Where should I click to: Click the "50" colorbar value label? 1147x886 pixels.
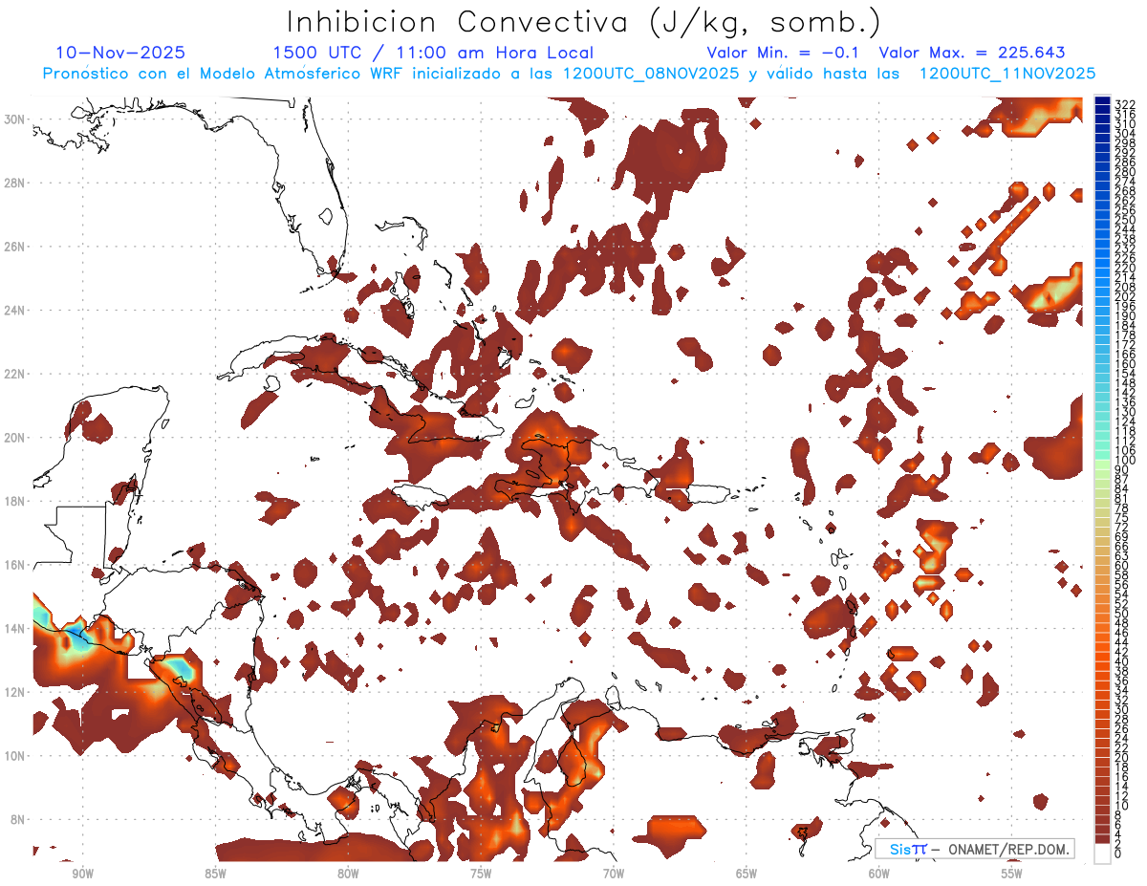1121,614
